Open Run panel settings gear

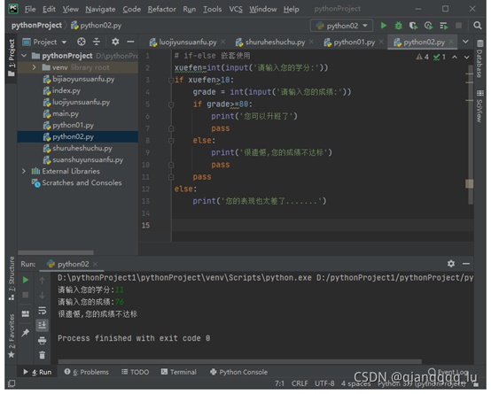tap(451, 264)
